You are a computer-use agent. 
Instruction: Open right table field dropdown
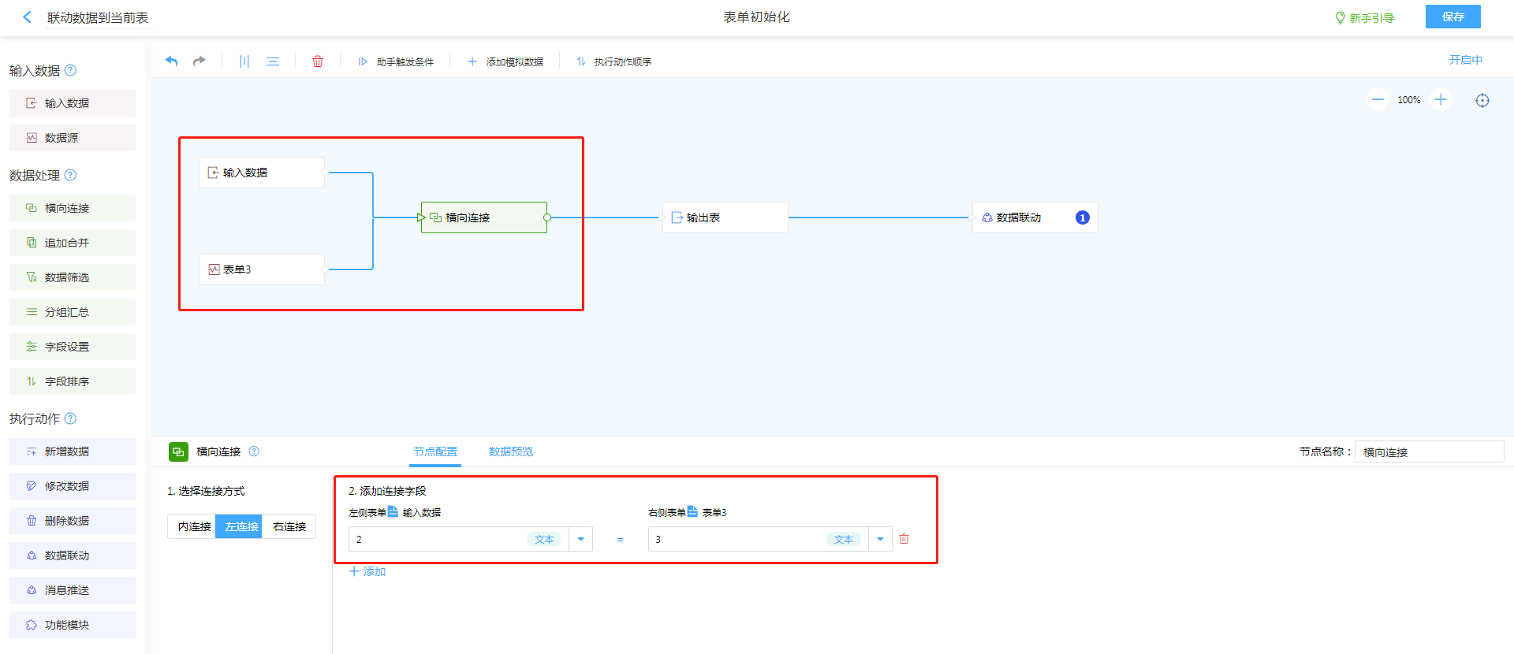[880, 539]
